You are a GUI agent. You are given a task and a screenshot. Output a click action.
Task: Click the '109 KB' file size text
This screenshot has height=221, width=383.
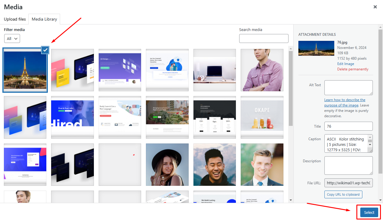click(343, 53)
